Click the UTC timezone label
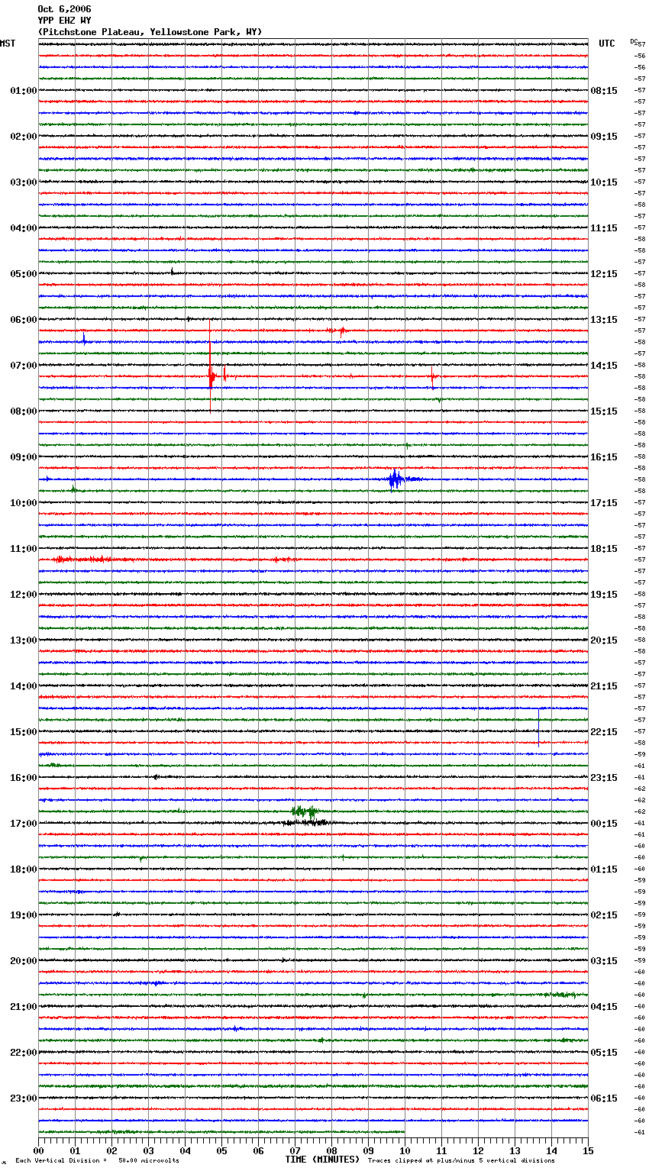The height and width of the screenshot is (1171, 649). pos(607,44)
